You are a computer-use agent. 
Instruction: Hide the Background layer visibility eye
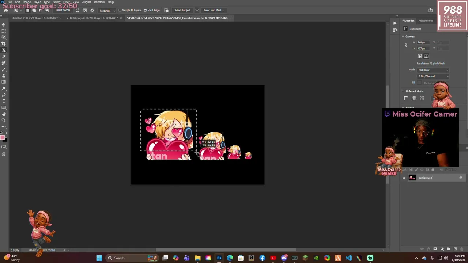[404, 178]
